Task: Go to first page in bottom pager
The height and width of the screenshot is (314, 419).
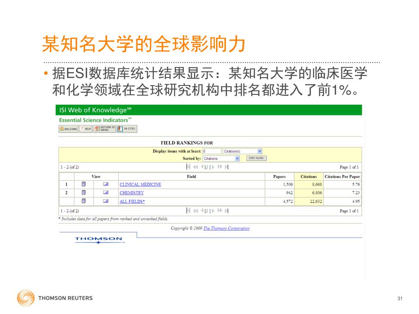Action: tap(188, 211)
